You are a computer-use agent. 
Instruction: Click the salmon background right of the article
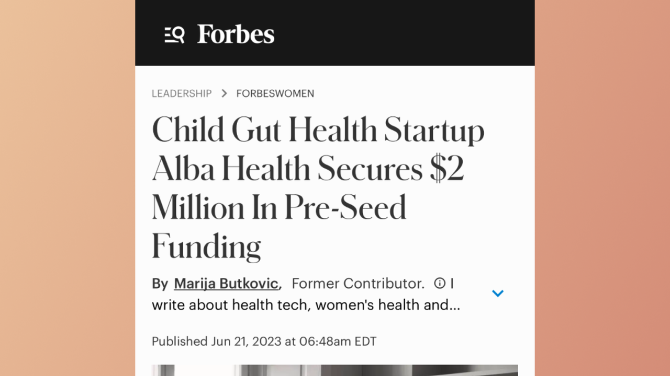(602, 188)
